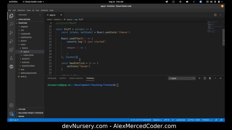
Task: Click the JavaScript language mode
Action: pyautogui.click(x=181, y=120)
